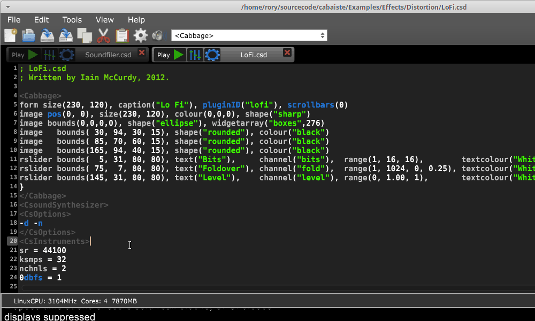Click the Copy icon in the toolbar

click(x=85, y=36)
